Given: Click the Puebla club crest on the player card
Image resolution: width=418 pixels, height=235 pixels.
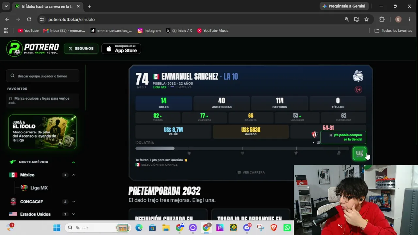Looking at the screenshot, I should (358, 76).
